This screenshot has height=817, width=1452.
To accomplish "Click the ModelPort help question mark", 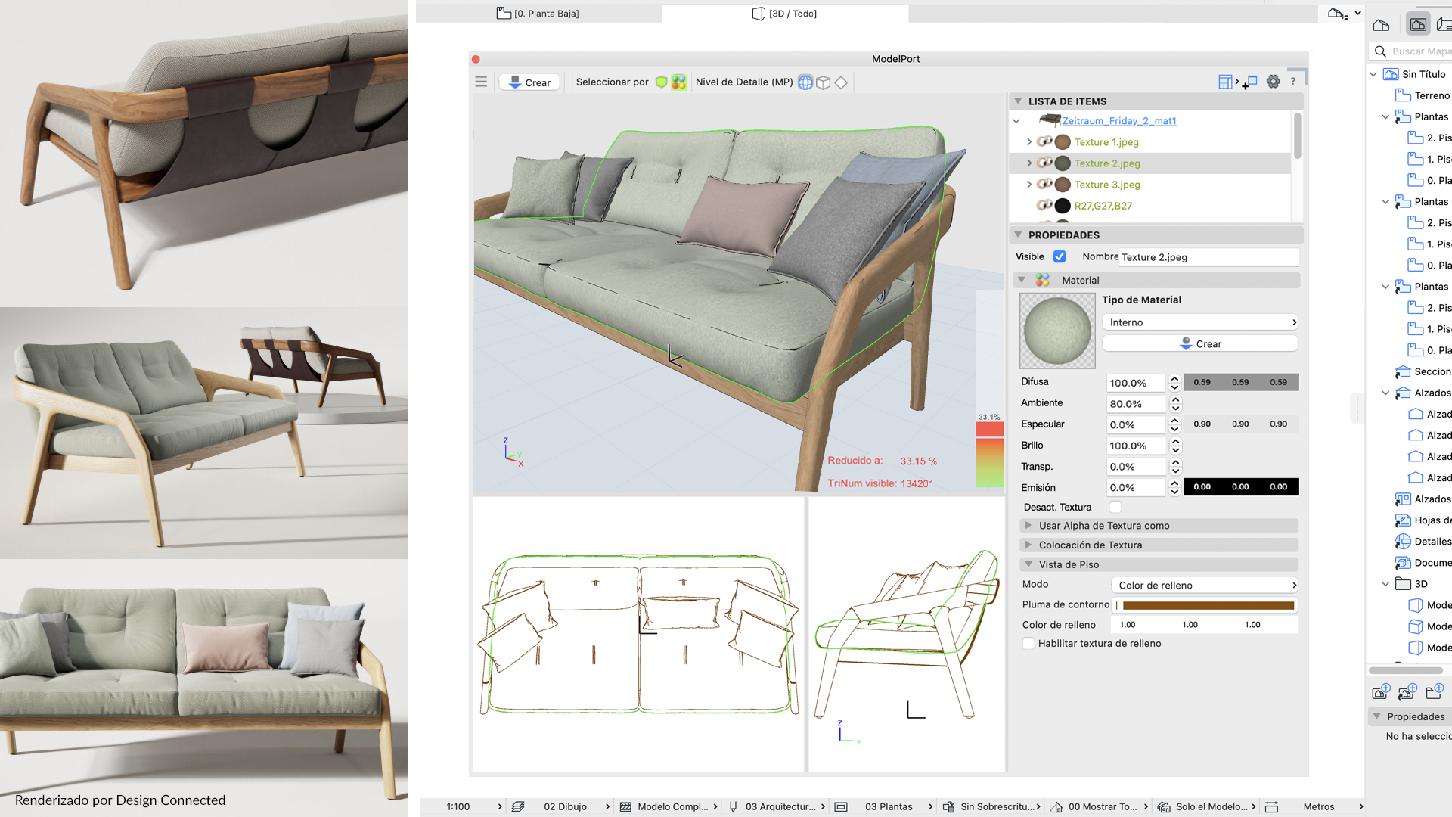I will [1292, 81].
